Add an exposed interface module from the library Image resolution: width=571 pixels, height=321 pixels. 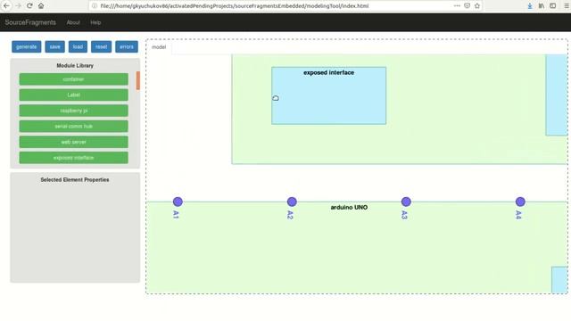coord(73,158)
